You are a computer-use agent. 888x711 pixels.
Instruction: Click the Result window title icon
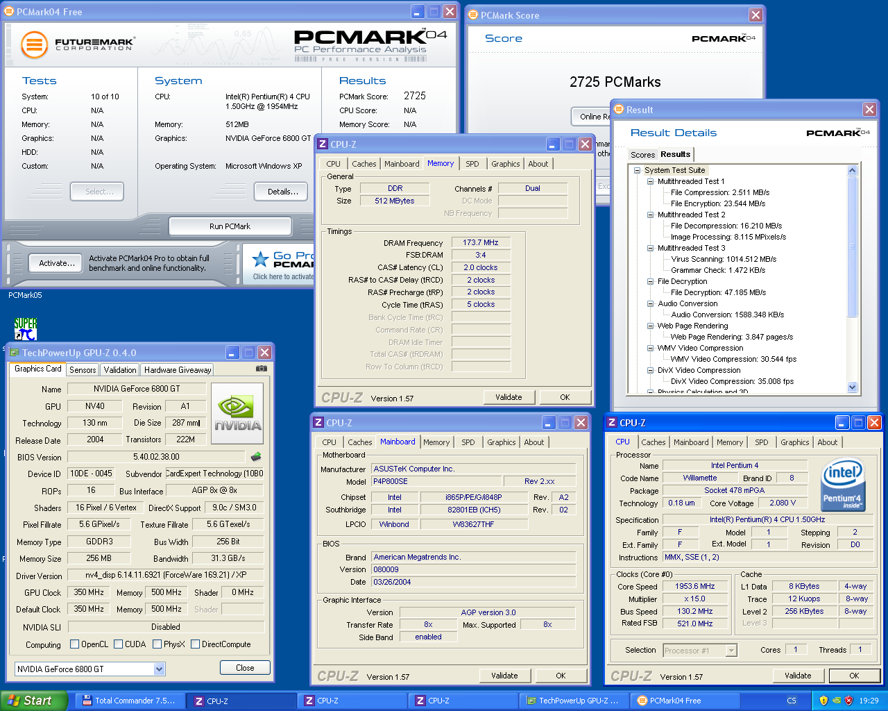619,109
